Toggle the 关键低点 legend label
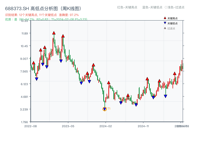The image size is (203, 152). pyautogui.click(x=173, y=23)
